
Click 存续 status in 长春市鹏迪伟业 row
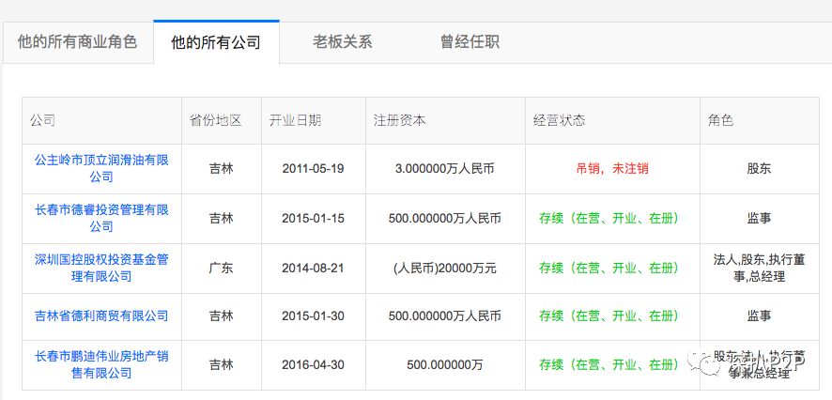pyautogui.click(x=609, y=365)
